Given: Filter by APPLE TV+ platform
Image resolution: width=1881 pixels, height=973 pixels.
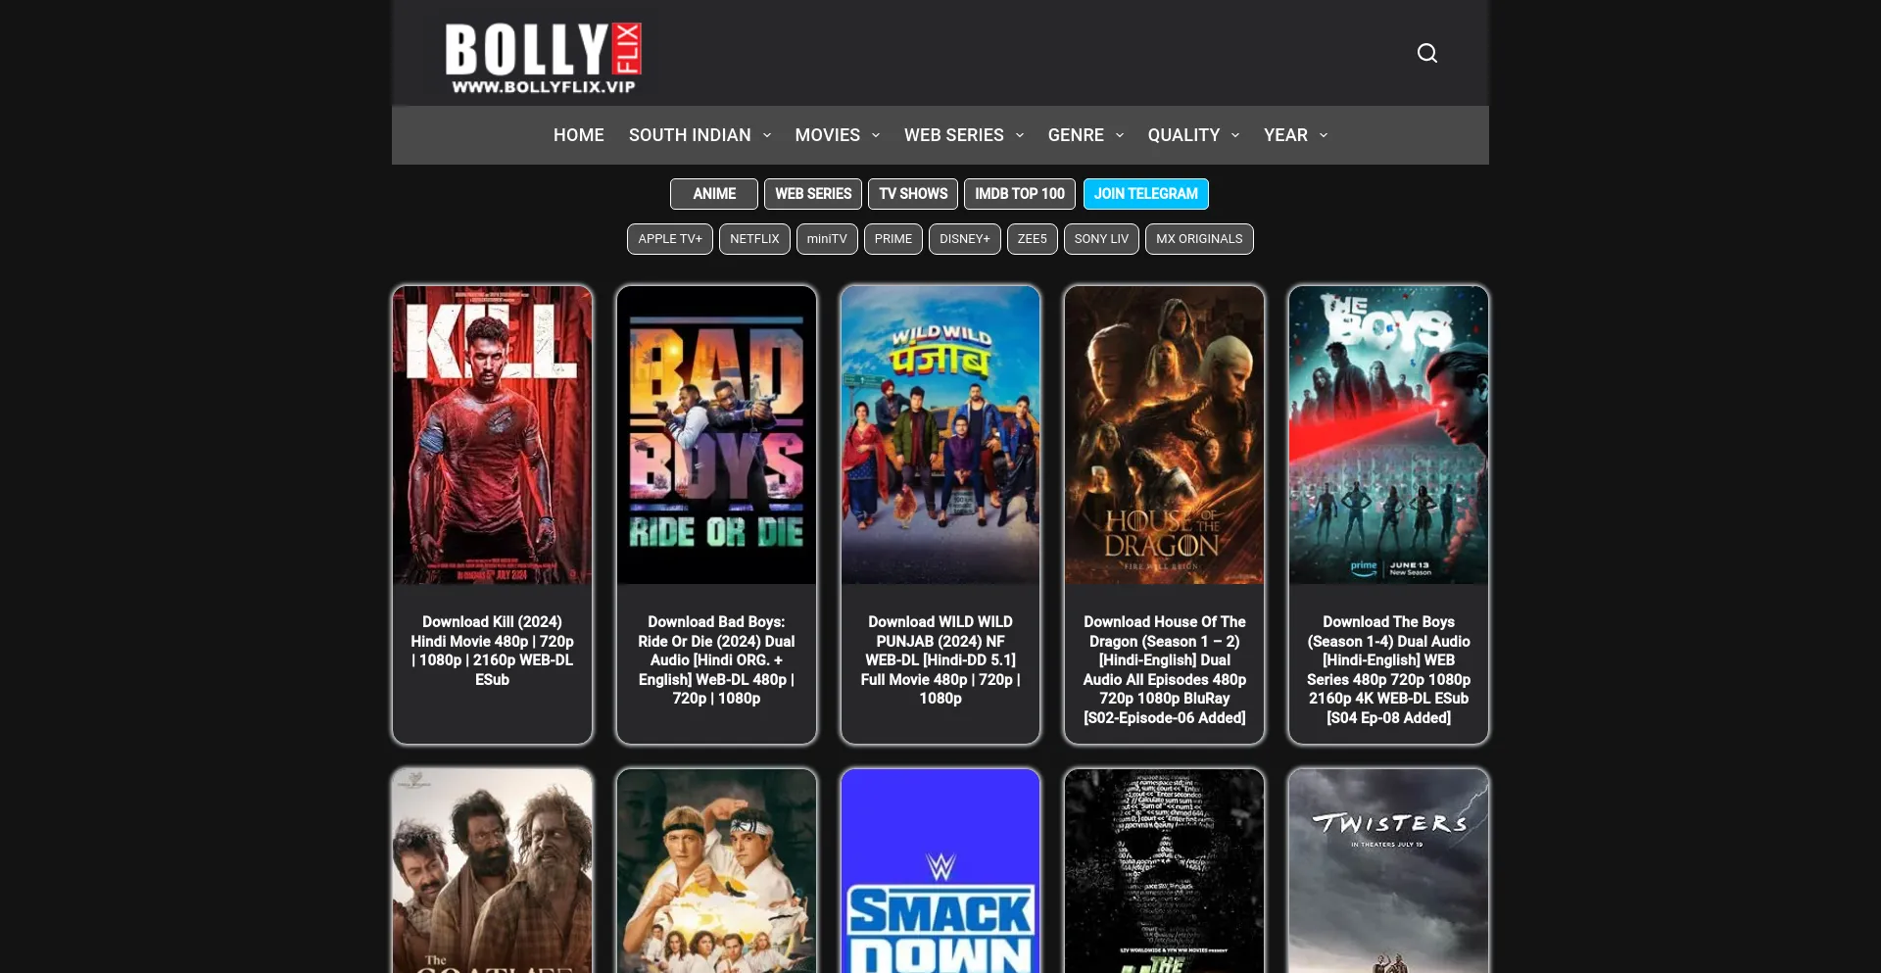Looking at the screenshot, I should pyautogui.click(x=670, y=239).
